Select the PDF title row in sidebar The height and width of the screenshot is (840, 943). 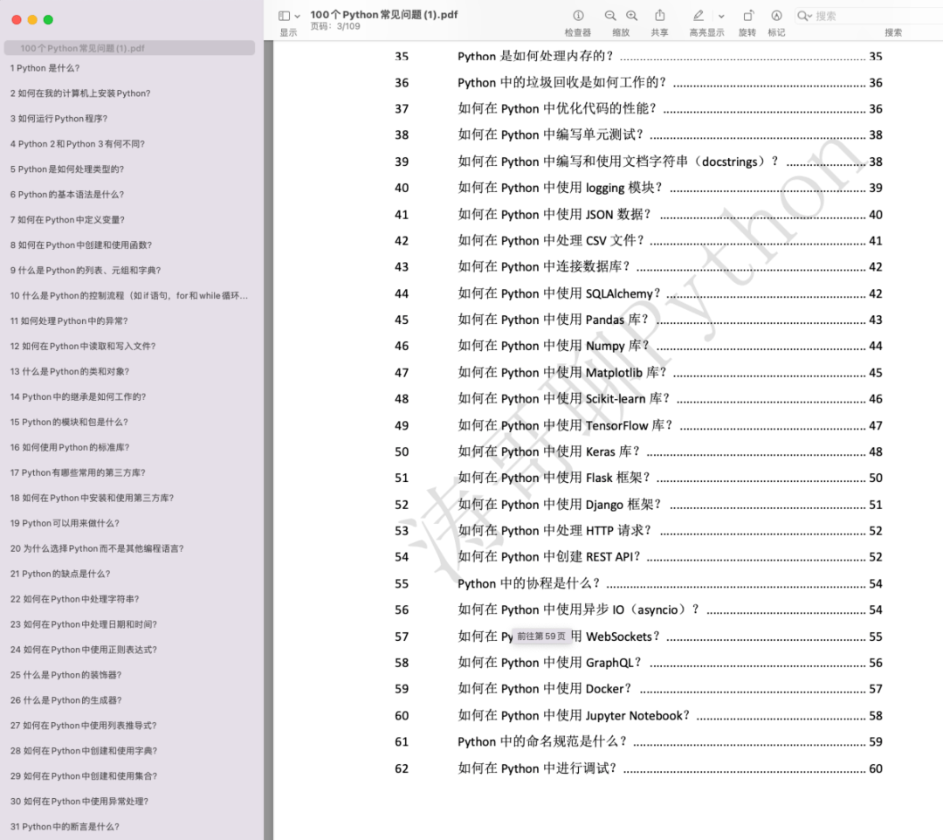[129, 48]
